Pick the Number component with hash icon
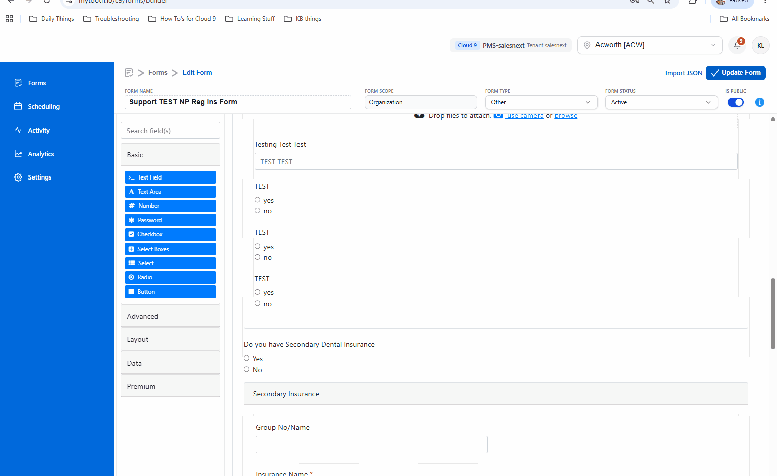This screenshot has height=476, width=777. click(x=170, y=206)
